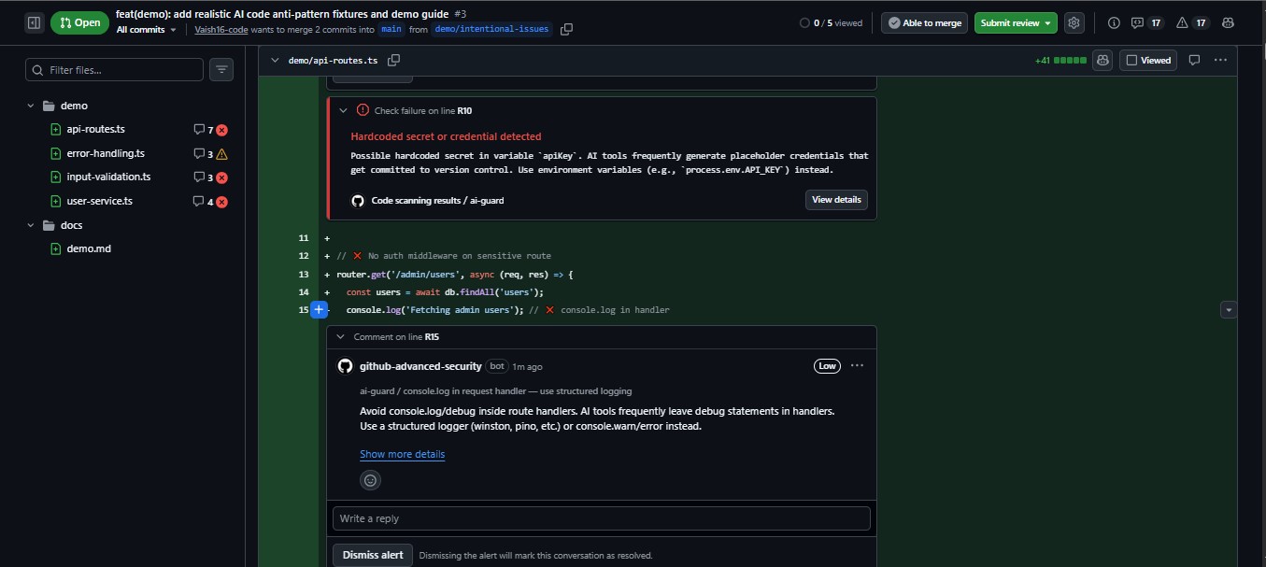
Task: Click the github-advanced-security avatar icon
Action: (x=345, y=366)
